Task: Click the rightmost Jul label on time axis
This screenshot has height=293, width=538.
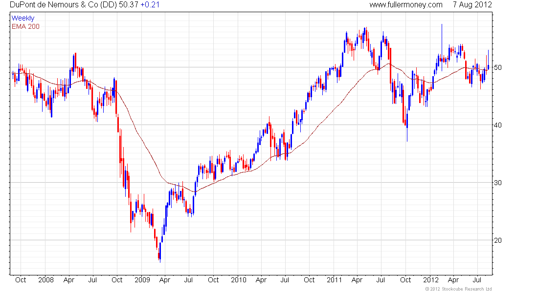Action: [x=478, y=280]
